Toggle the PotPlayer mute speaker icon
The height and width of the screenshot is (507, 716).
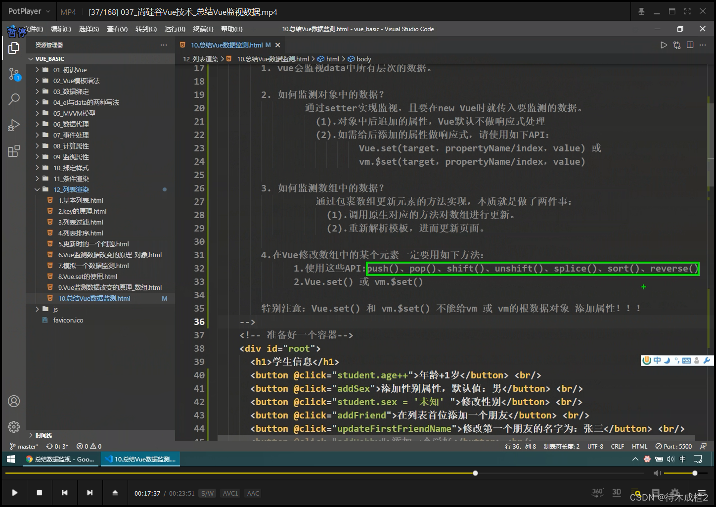pos(657,473)
